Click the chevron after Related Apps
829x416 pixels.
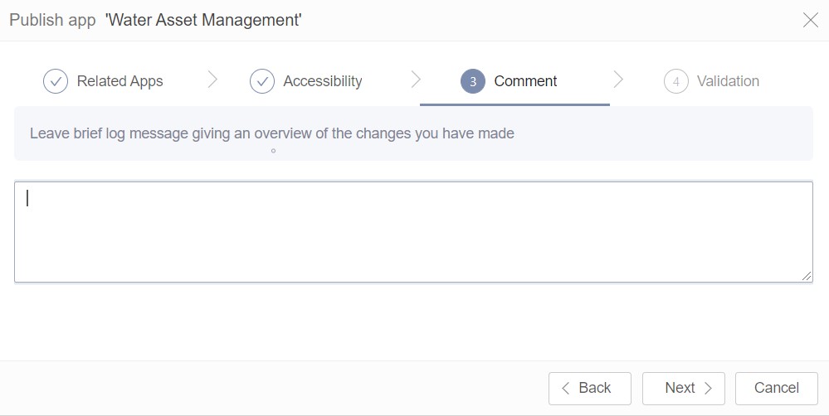[212, 80]
